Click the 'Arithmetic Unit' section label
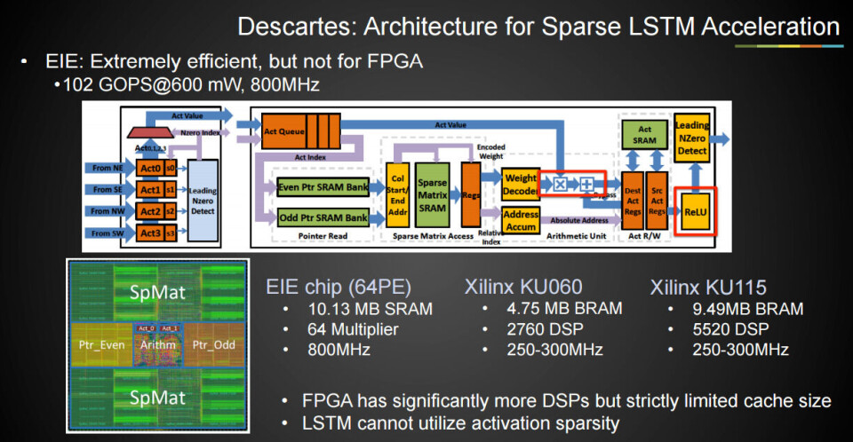This screenshot has width=853, height=442. click(x=576, y=236)
